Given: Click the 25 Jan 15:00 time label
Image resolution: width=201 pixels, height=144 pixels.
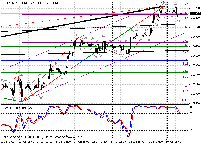Looking at the screenshot, I should coord(82,142).
